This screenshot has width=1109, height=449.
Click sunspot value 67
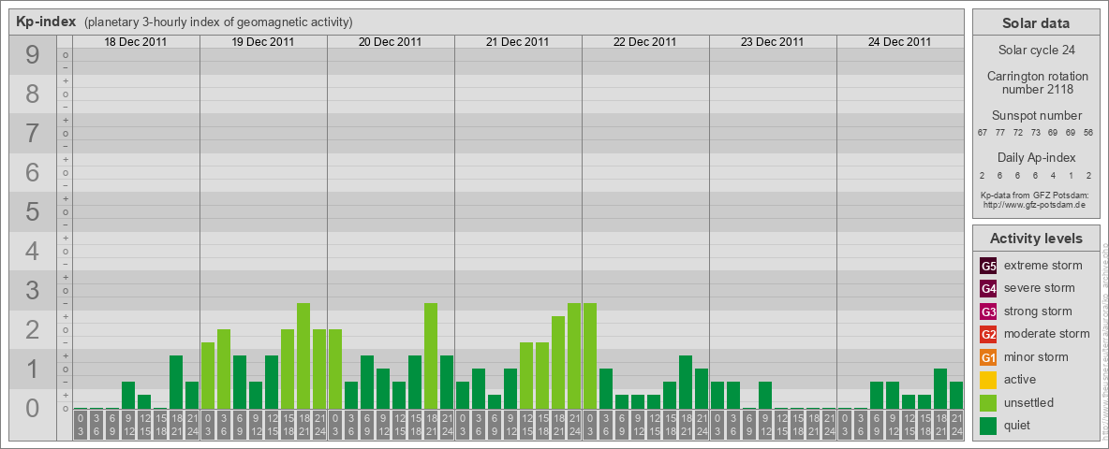coord(983,133)
